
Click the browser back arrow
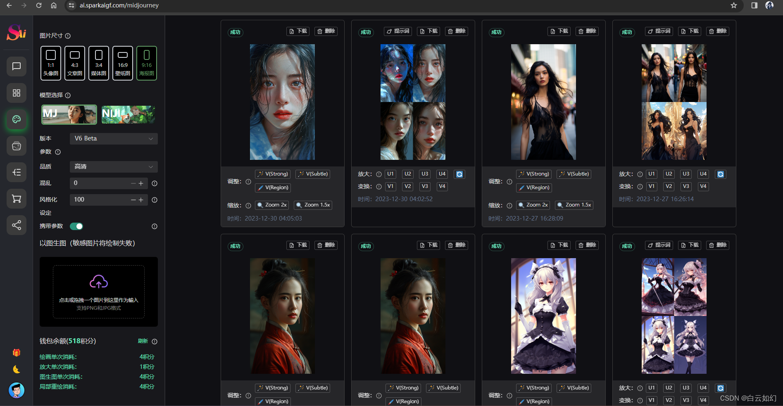[9, 5]
